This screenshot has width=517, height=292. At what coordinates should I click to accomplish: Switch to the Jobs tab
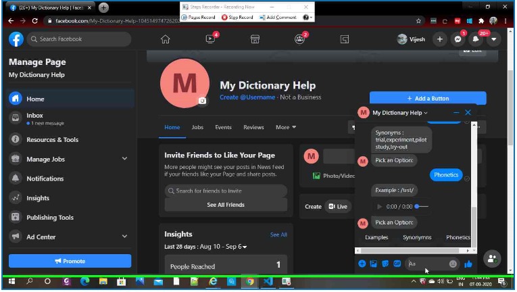(x=197, y=127)
